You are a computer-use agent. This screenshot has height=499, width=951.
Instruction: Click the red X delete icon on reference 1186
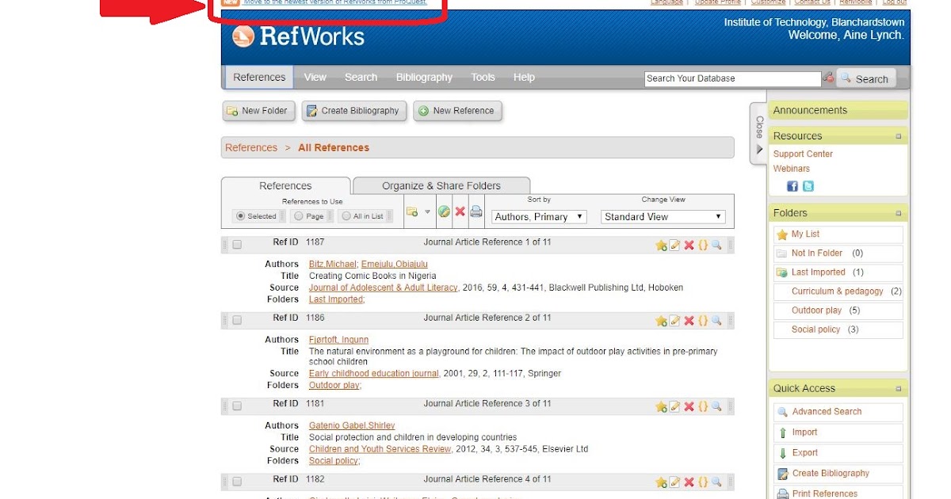coord(689,321)
